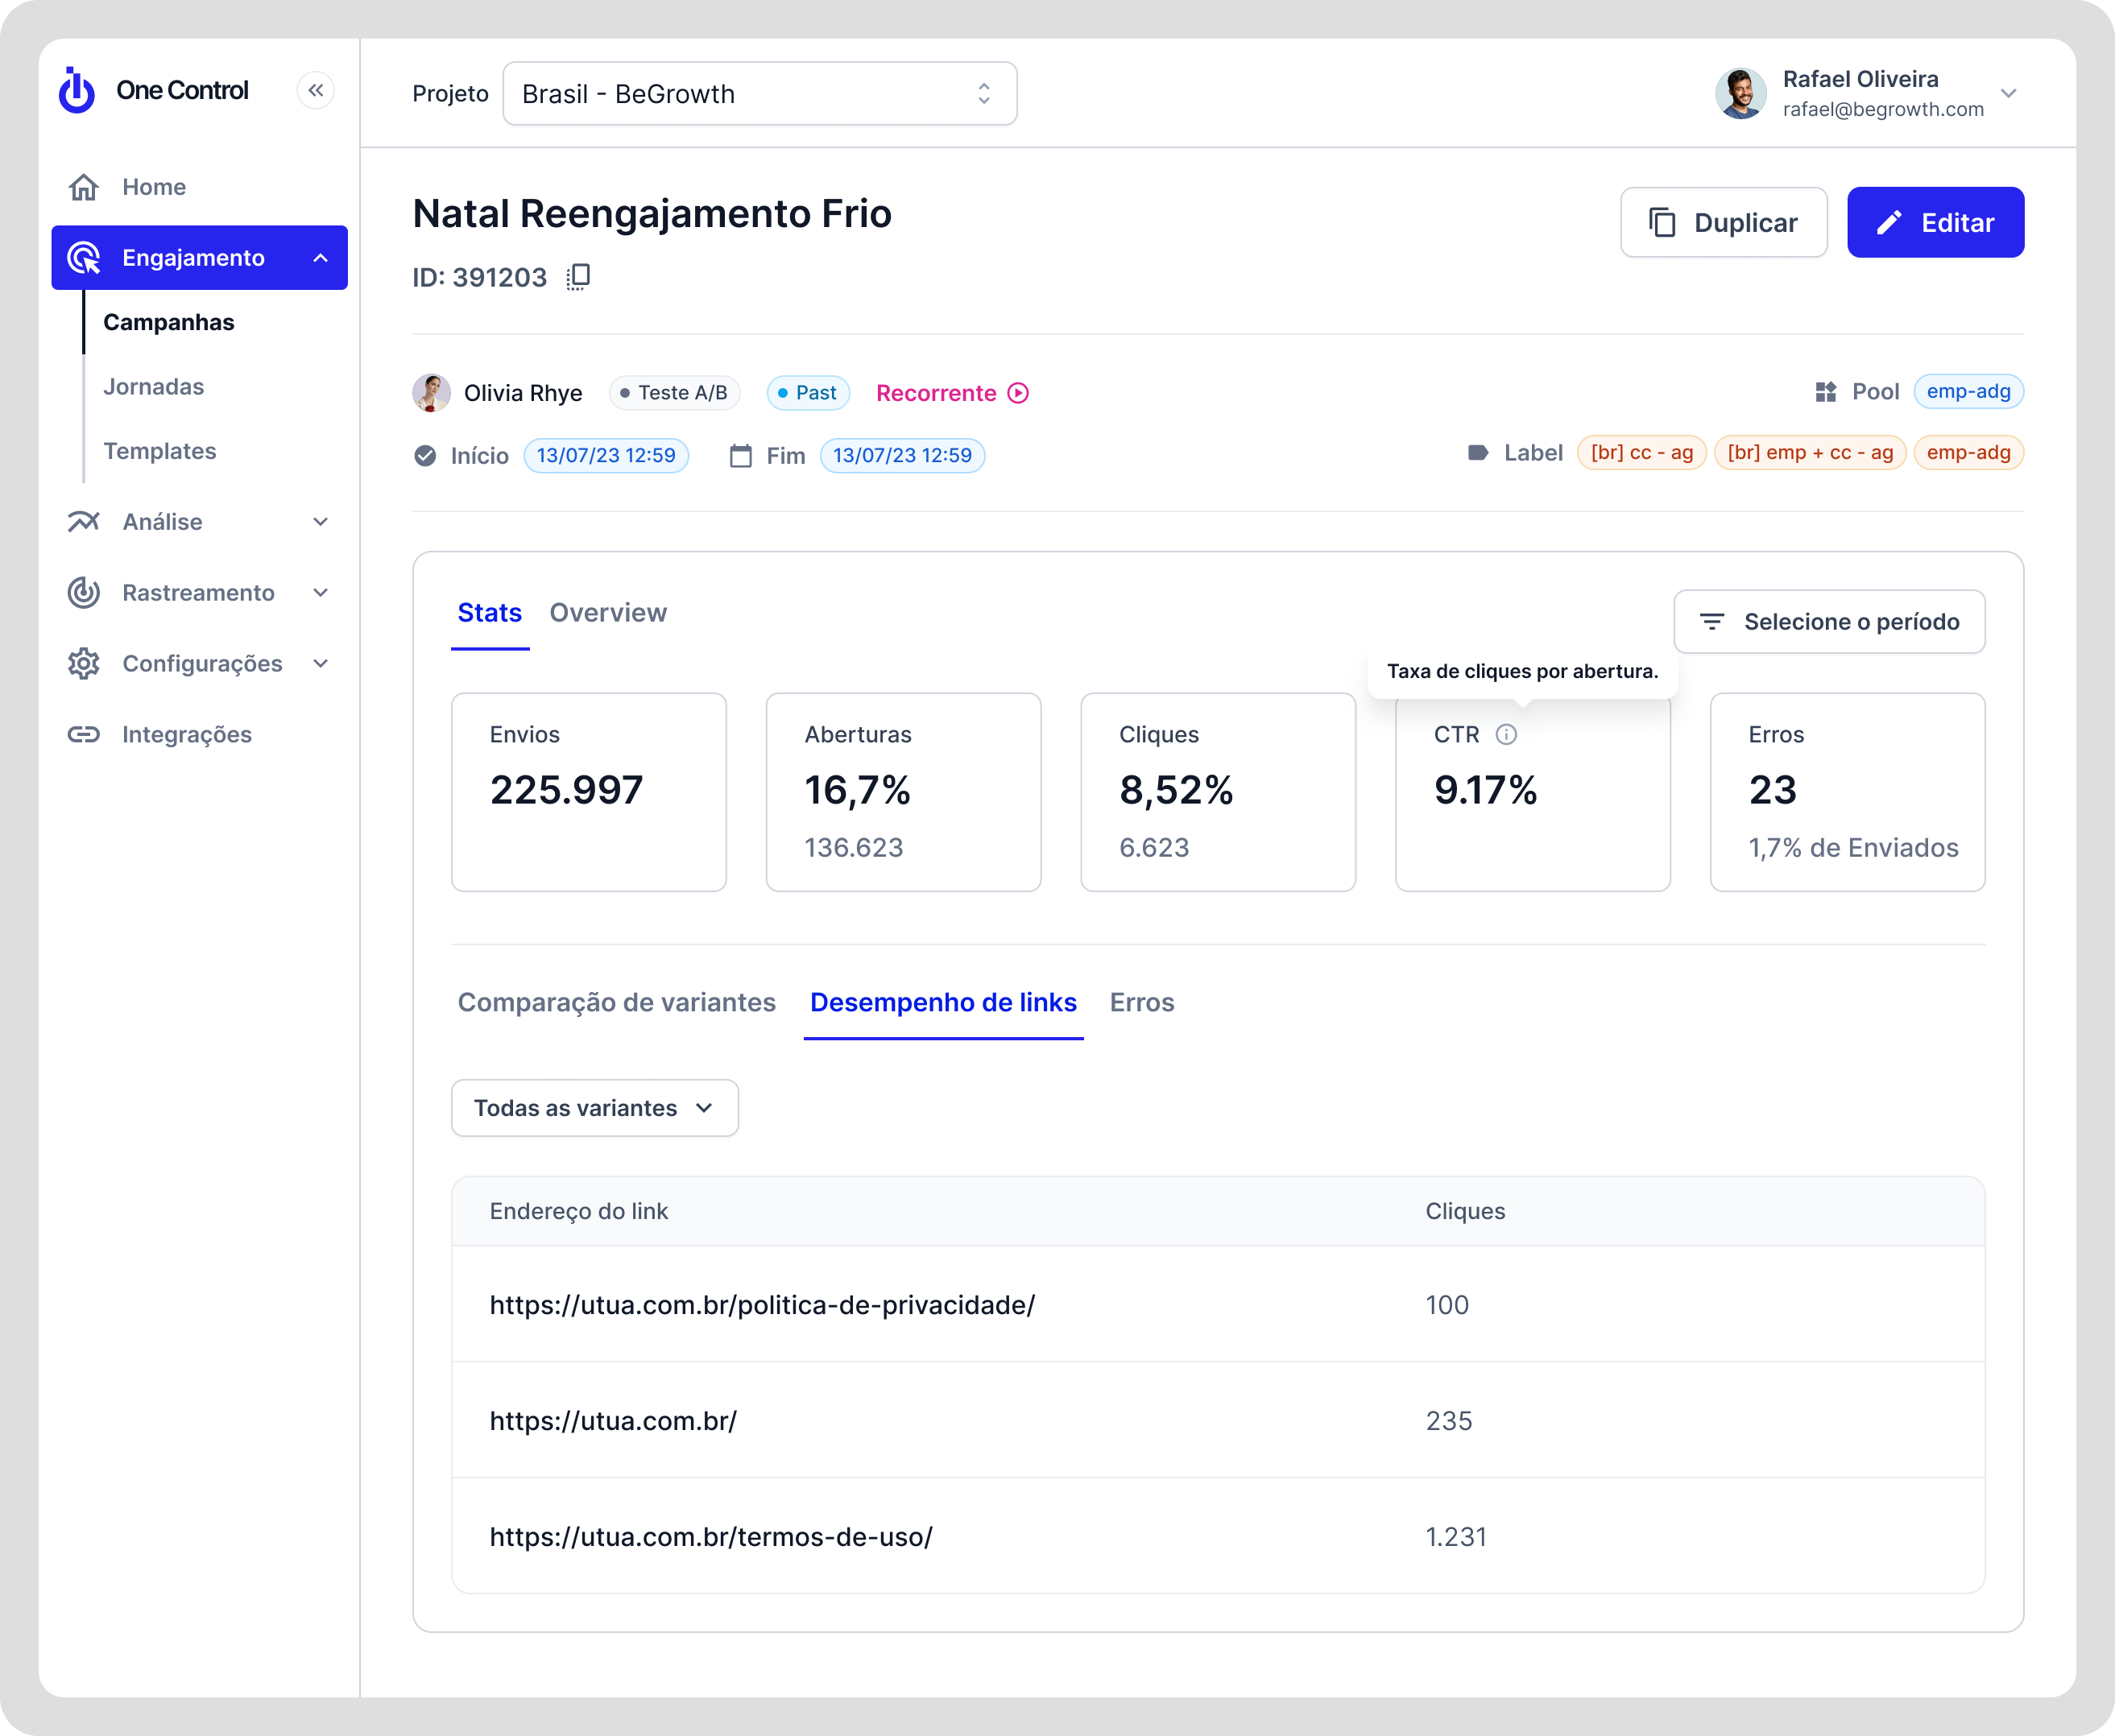This screenshot has height=1736, width=2115.
Task: Open Integrações from the sidebar link icon
Action: pyautogui.click(x=84, y=735)
